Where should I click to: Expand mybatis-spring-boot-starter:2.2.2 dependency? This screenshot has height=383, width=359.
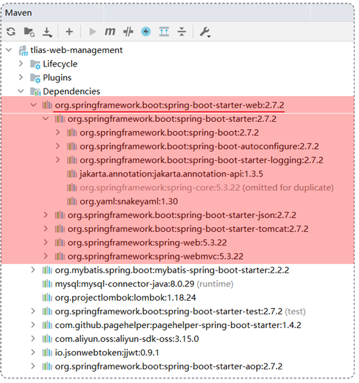[33, 270]
